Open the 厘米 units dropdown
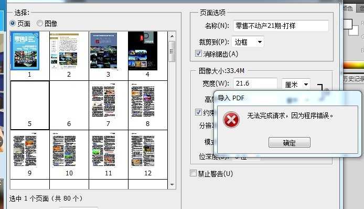 coord(296,84)
